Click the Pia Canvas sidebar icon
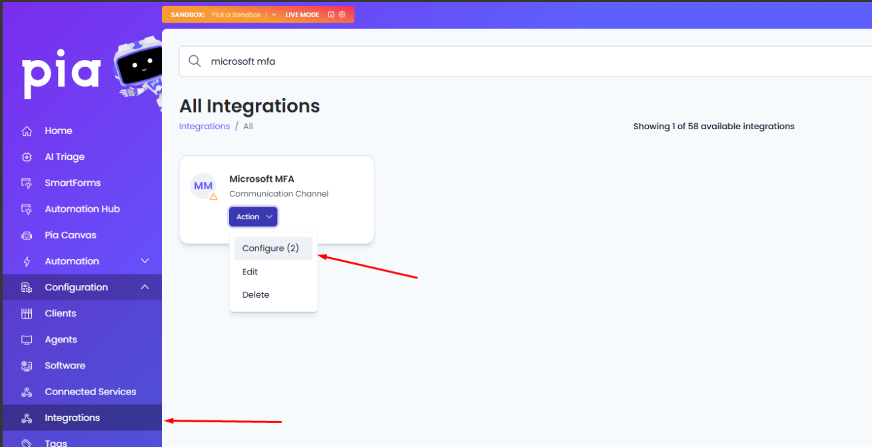Screen dimensions: 872x447 click(27, 235)
